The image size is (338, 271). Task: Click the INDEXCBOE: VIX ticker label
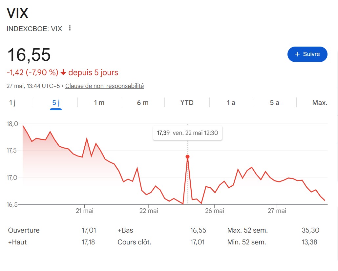click(x=34, y=29)
